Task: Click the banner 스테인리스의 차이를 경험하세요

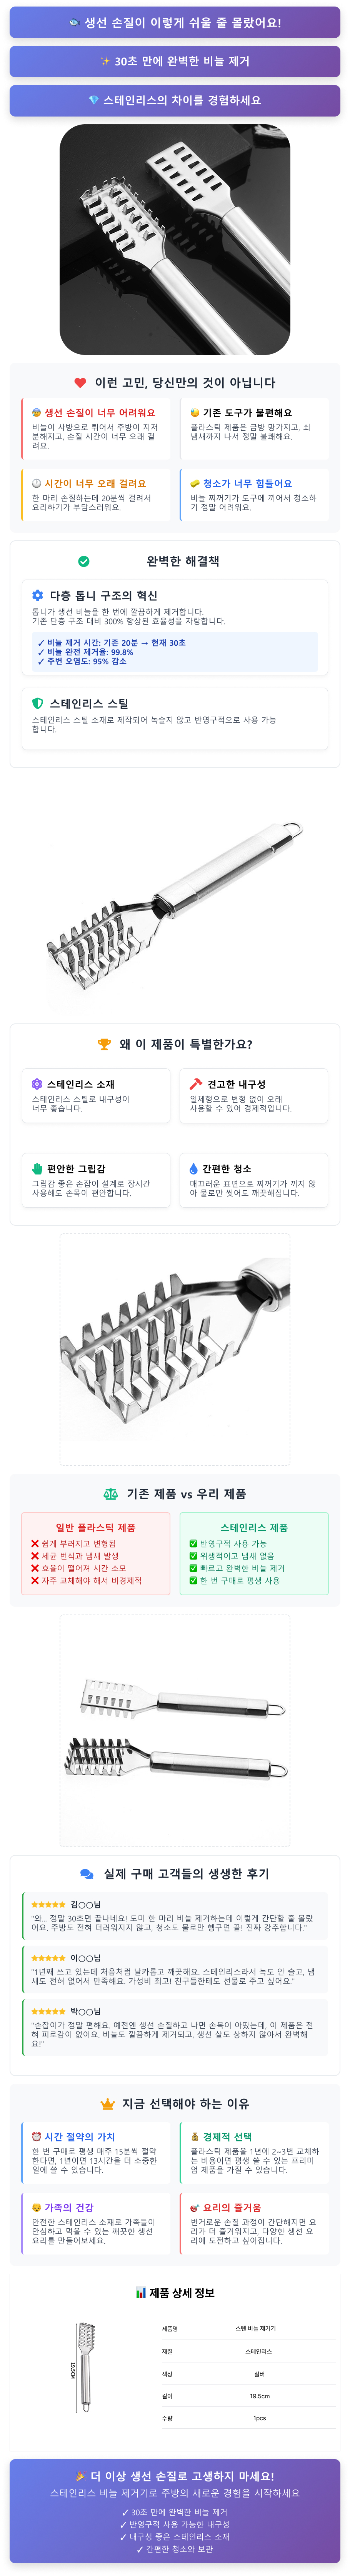Action: (175, 100)
